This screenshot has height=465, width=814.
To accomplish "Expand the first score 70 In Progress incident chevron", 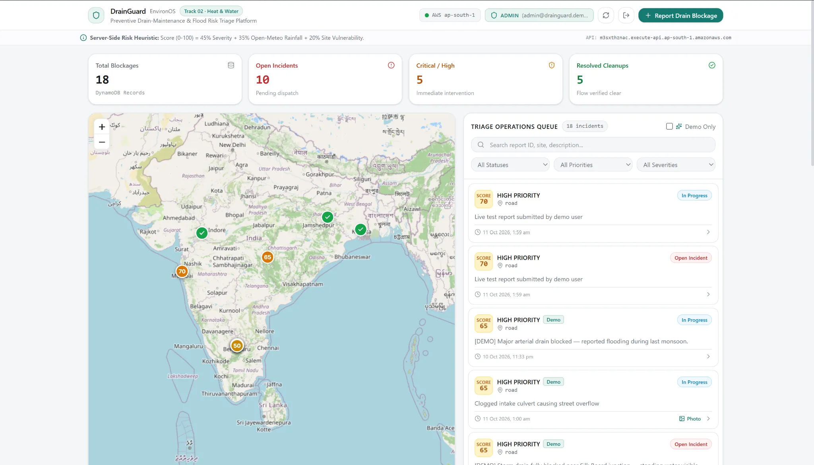I will tap(708, 232).
